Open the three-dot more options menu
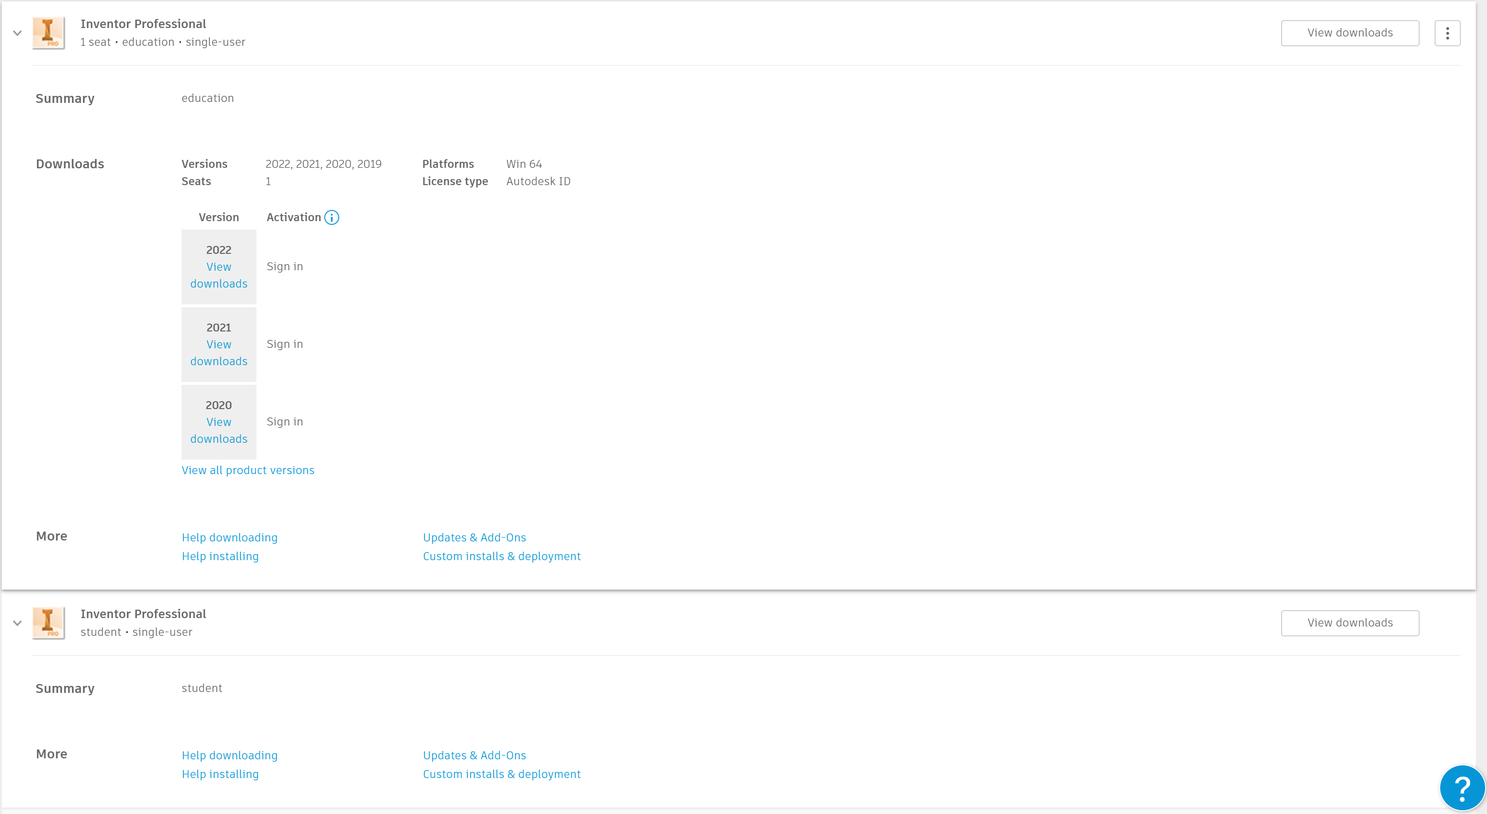 pos(1447,34)
